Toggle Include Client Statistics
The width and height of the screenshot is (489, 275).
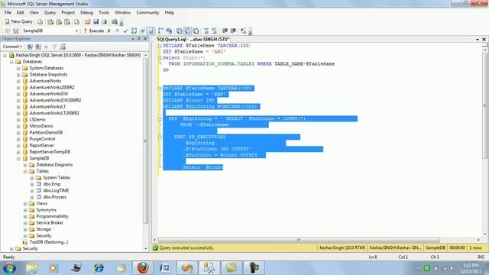[x=169, y=31]
